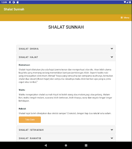Viewport: 132px width, 149px height.
Task: Tap the Shalat Sunnah app title
Action: tap(14, 9)
